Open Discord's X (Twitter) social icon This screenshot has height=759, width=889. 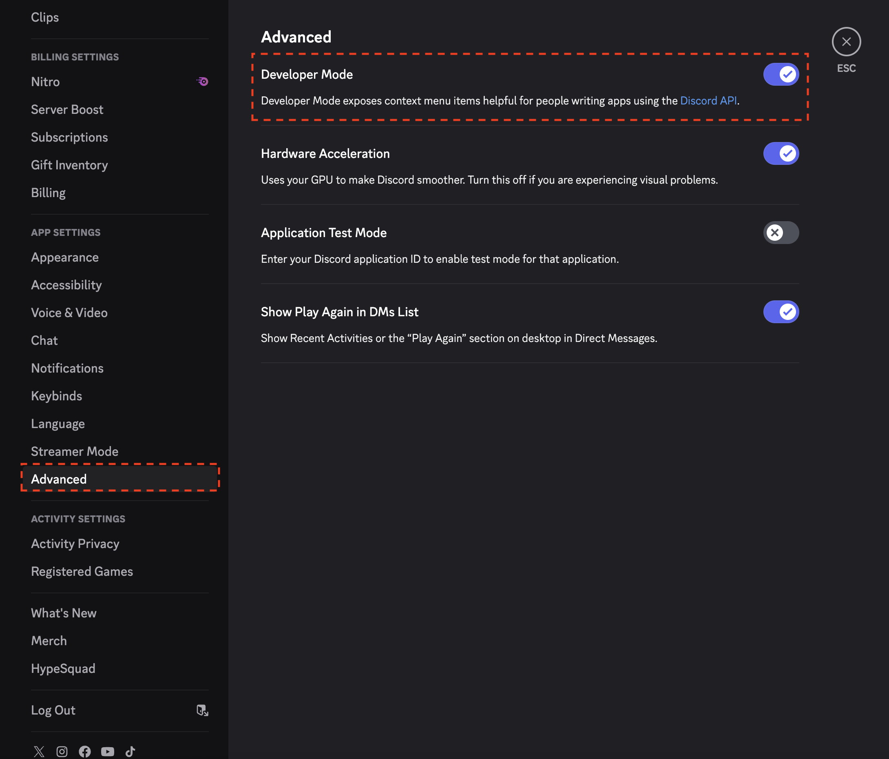[39, 751]
